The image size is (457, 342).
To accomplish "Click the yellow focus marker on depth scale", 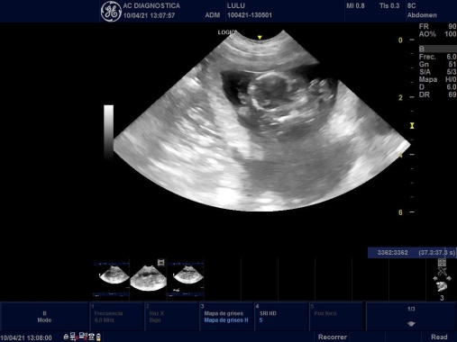I will point(412,126).
